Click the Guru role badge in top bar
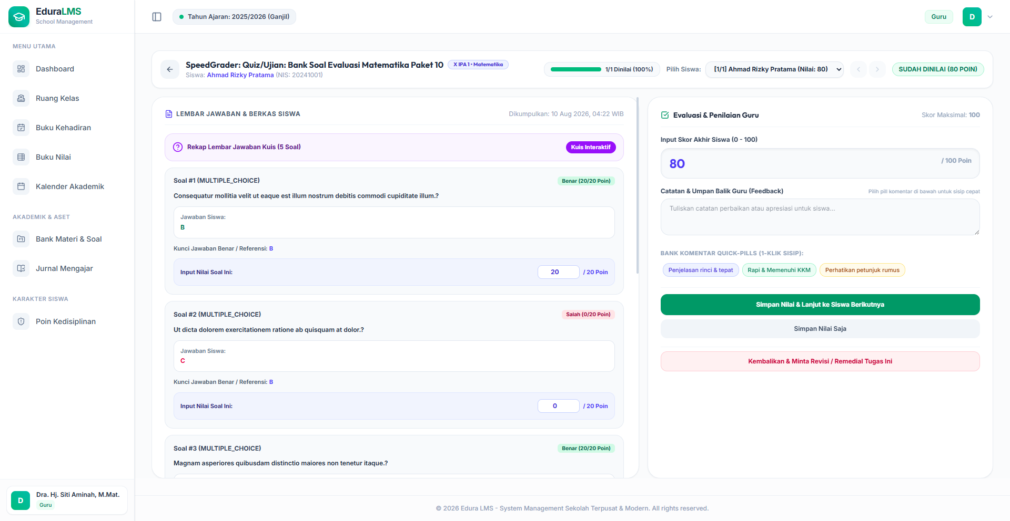1010x521 pixels. coord(939,17)
